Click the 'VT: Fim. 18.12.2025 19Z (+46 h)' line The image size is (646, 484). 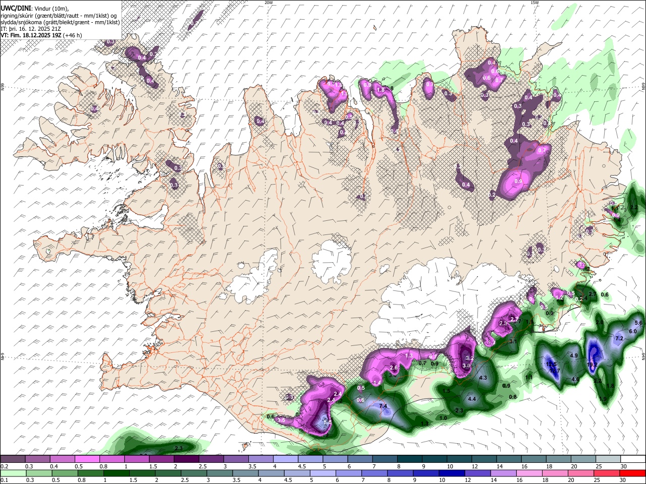pyautogui.click(x=41, y=35)
